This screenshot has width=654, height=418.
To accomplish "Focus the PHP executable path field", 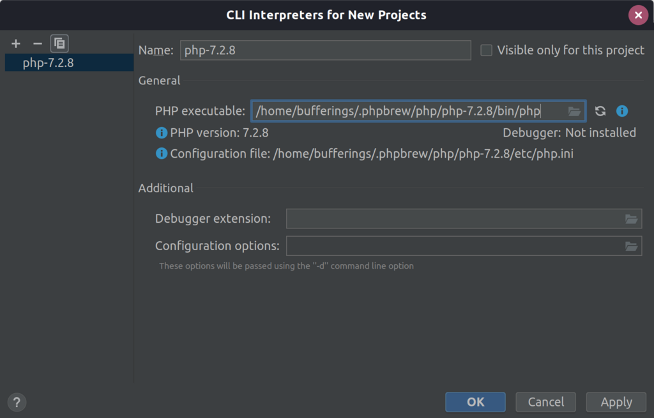I will click(409, 111).
